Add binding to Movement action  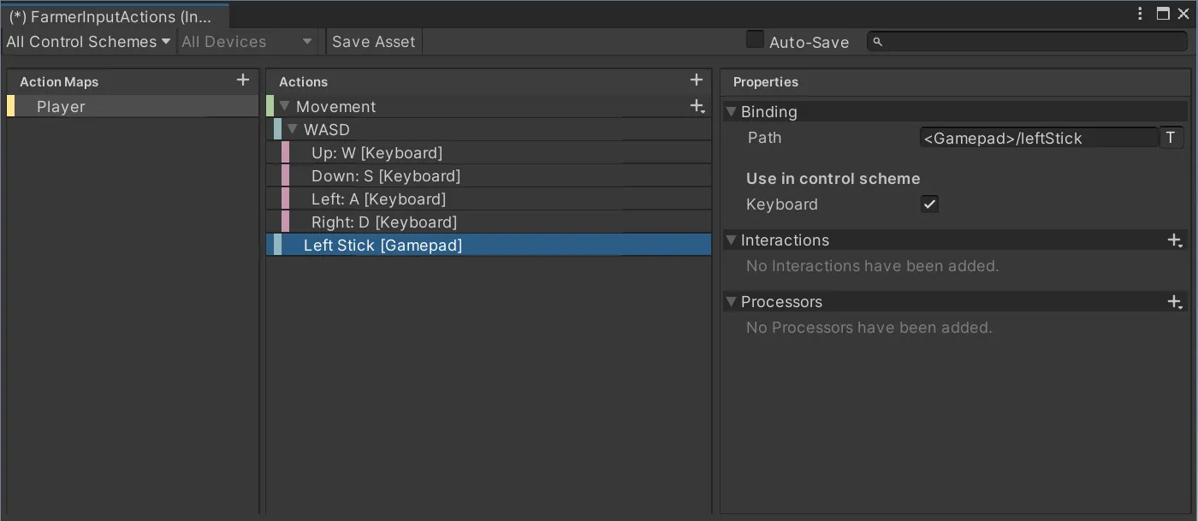point(697,107)
